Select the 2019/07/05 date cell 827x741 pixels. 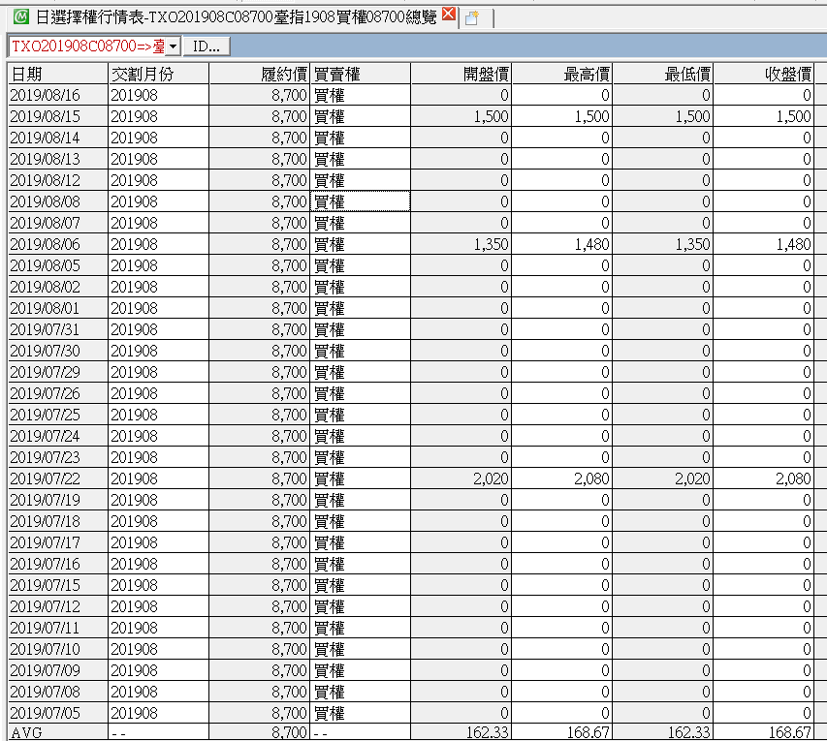tap(57, 714)
